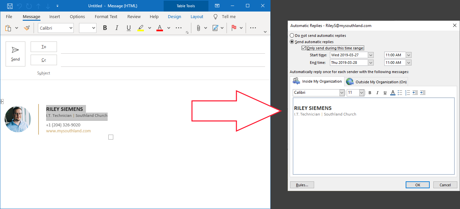460x209 pixels.
Task: Click the yellow text highlight color button
Action: click(141, 28)
